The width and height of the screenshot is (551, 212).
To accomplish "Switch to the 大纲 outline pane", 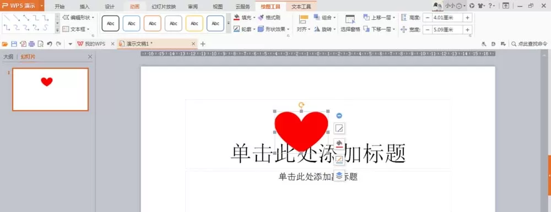I will (8, 57).
